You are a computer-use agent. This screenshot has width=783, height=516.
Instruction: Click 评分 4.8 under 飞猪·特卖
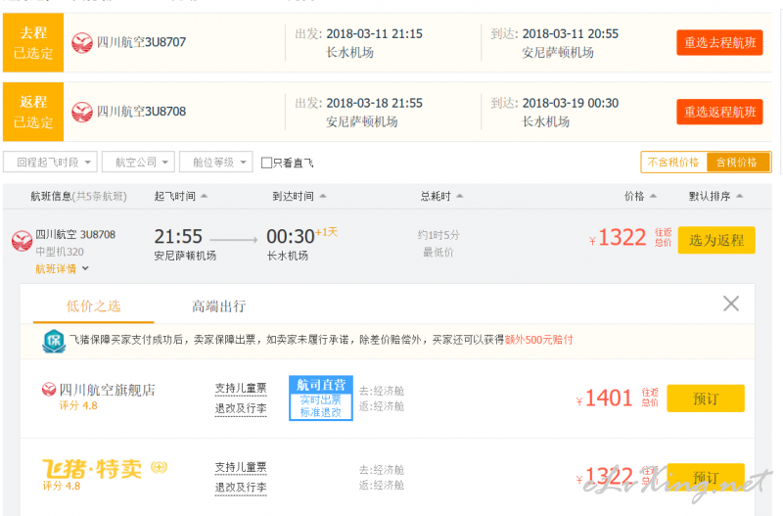click(x=62, y=486)
